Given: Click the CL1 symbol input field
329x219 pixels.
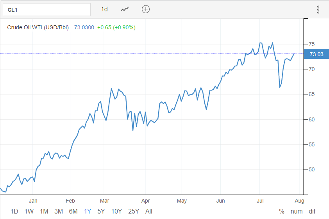Looking at the screenshot, I should [46, 9].
